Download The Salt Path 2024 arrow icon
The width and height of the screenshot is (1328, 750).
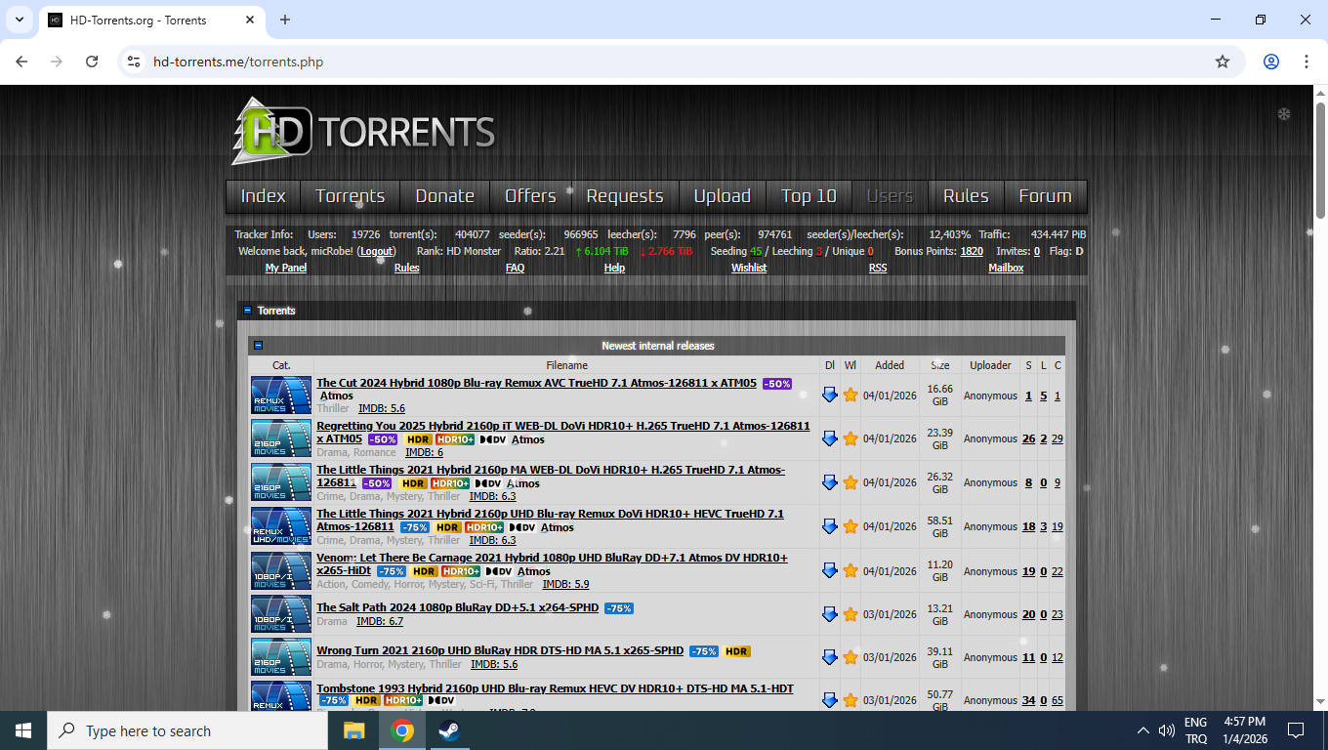coord(830,614)
